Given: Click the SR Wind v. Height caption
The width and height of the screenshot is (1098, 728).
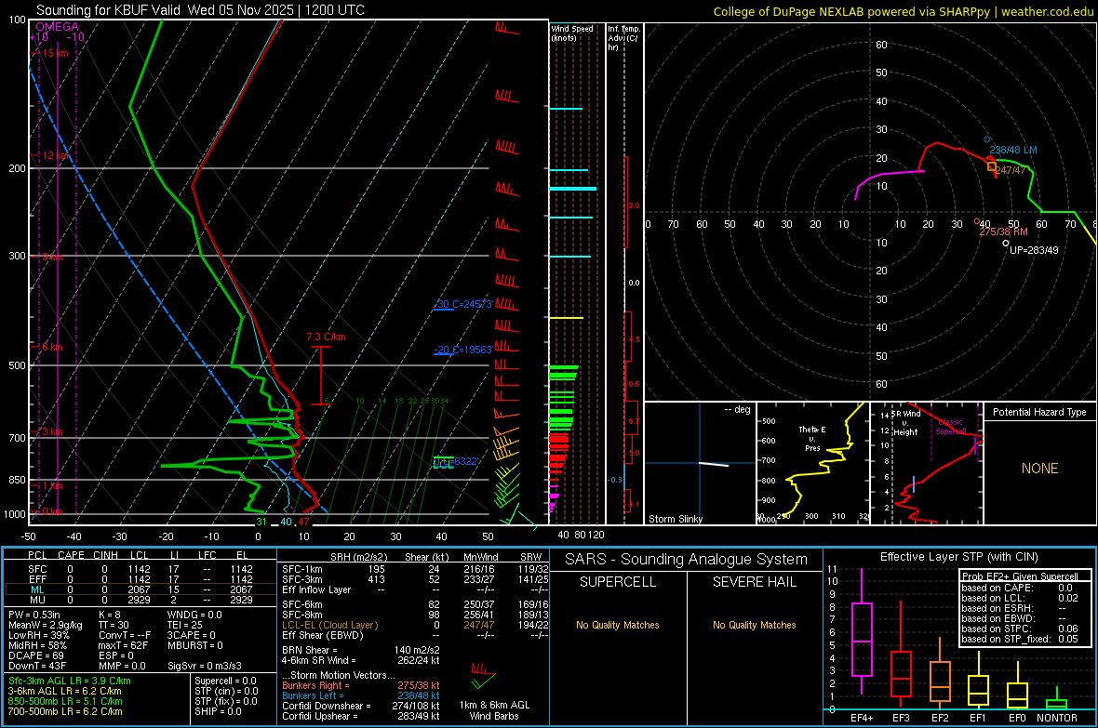Looking at the screenshot, I should (905, 423).
